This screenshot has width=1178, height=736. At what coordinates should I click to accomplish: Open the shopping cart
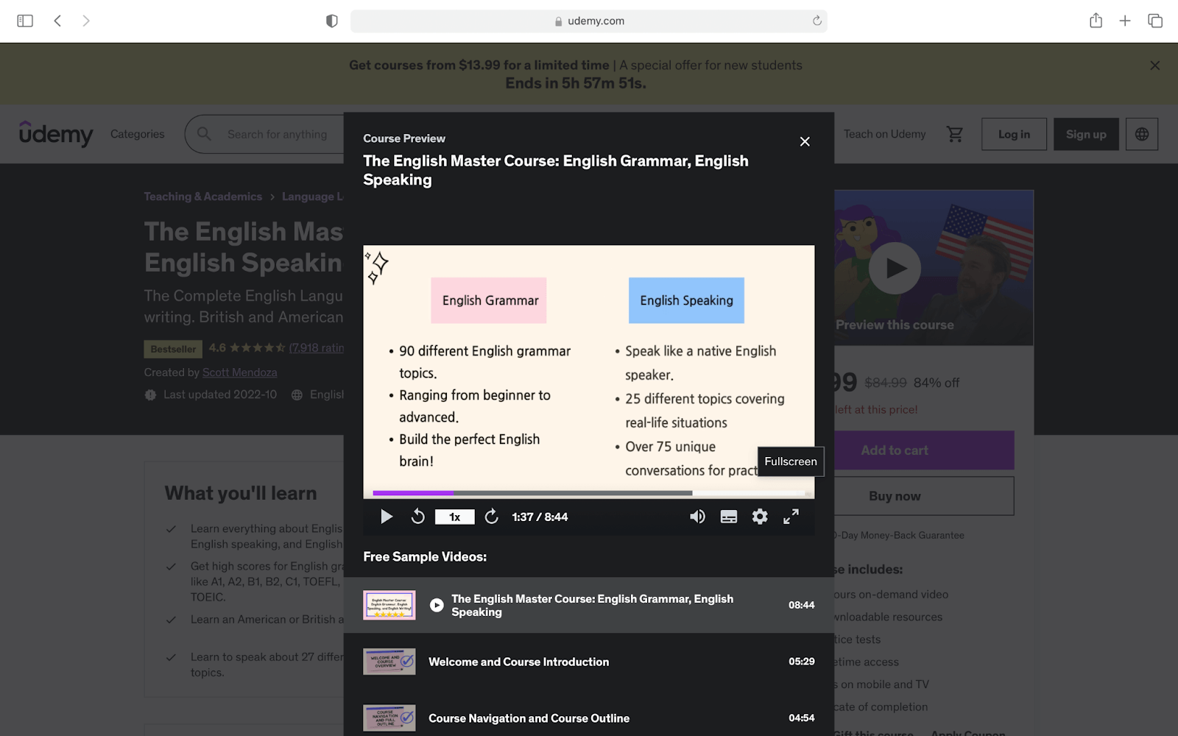pos(955,134)
